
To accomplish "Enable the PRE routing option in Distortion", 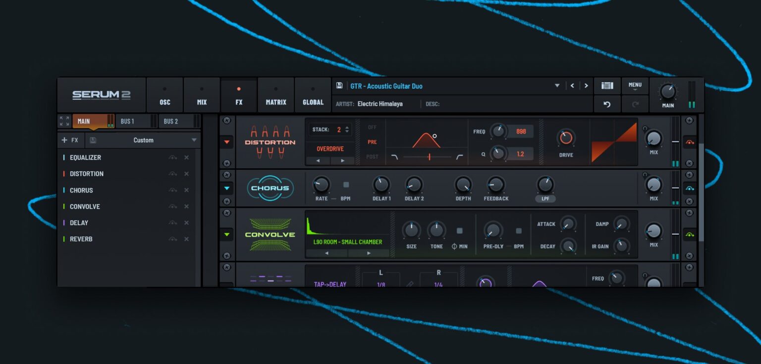I will (372, 141).
